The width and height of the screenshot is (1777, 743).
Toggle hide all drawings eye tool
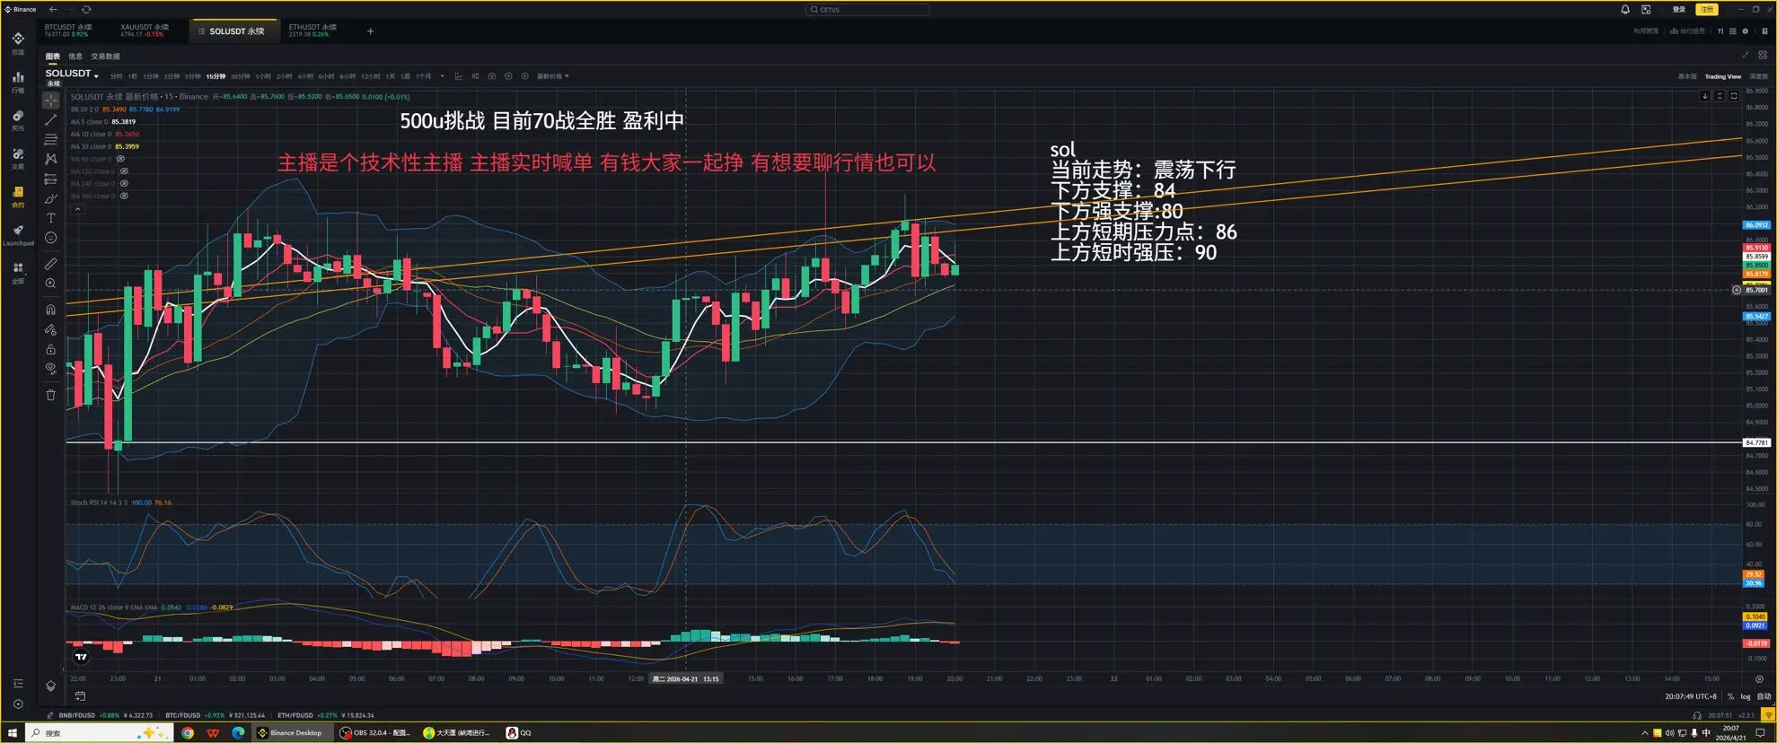point(50,368)
